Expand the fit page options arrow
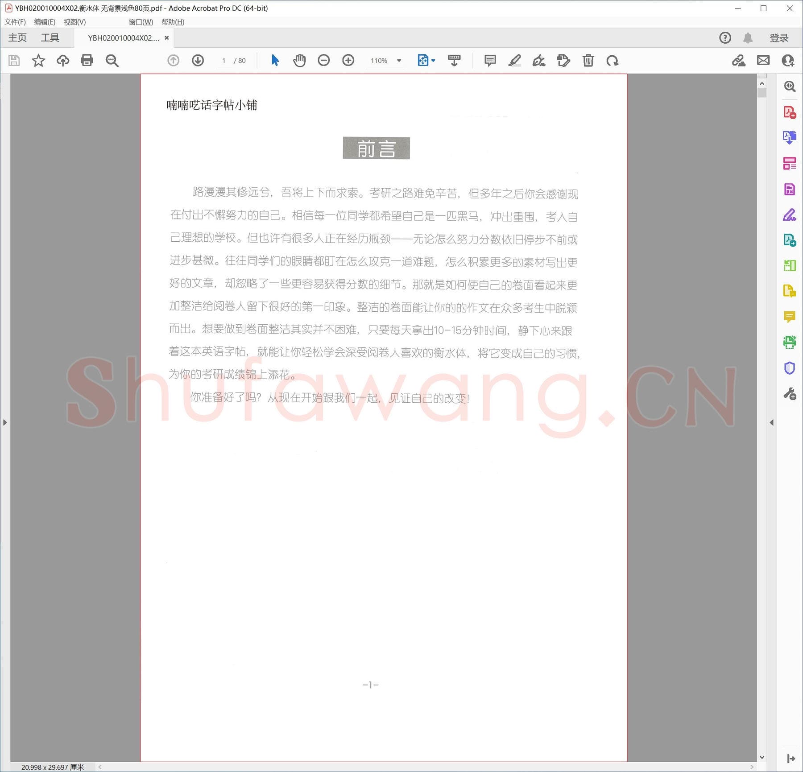 (433, 61)
